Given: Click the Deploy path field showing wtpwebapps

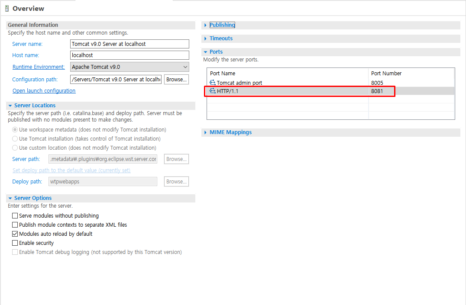Looking at the screenshot, I should pos(103,181).
